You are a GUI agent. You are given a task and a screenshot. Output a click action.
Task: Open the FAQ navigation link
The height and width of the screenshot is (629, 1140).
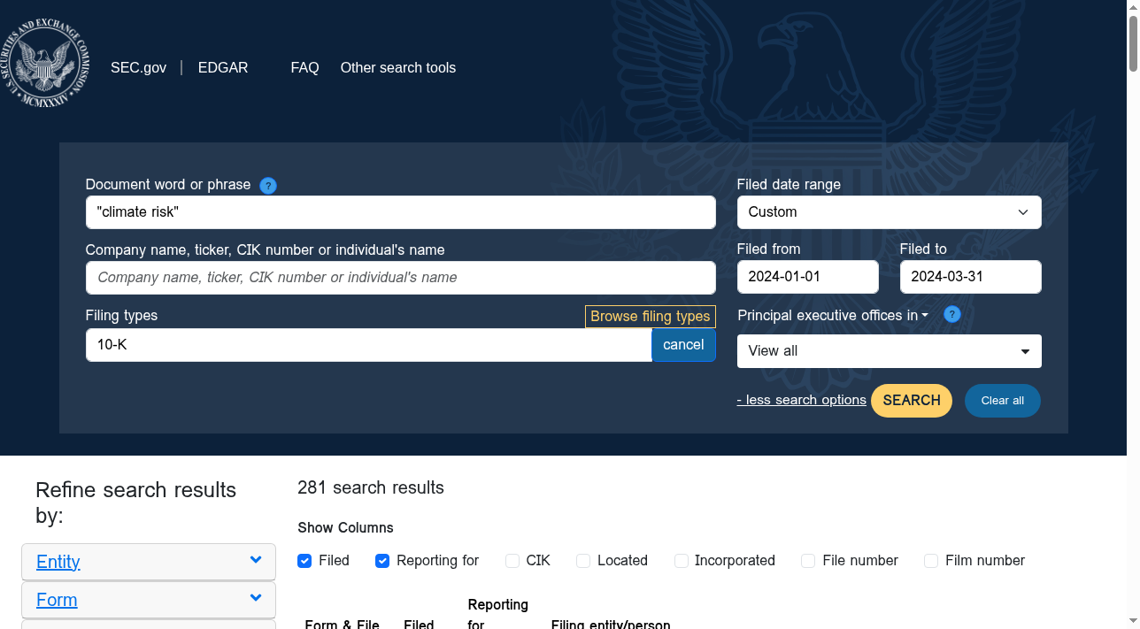[304, 68]
